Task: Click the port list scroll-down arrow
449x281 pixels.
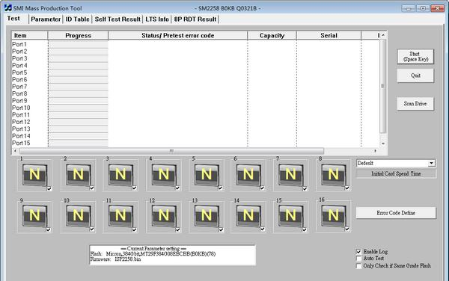Action: (383, 143)
